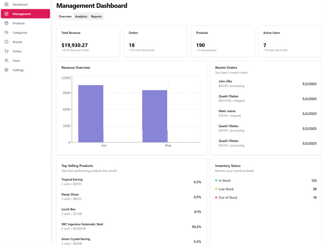
Task: Click the IWC Ingenieur Automatic Steel product
Action: 82,224
